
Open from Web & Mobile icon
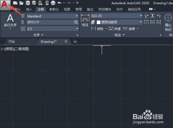40,3
